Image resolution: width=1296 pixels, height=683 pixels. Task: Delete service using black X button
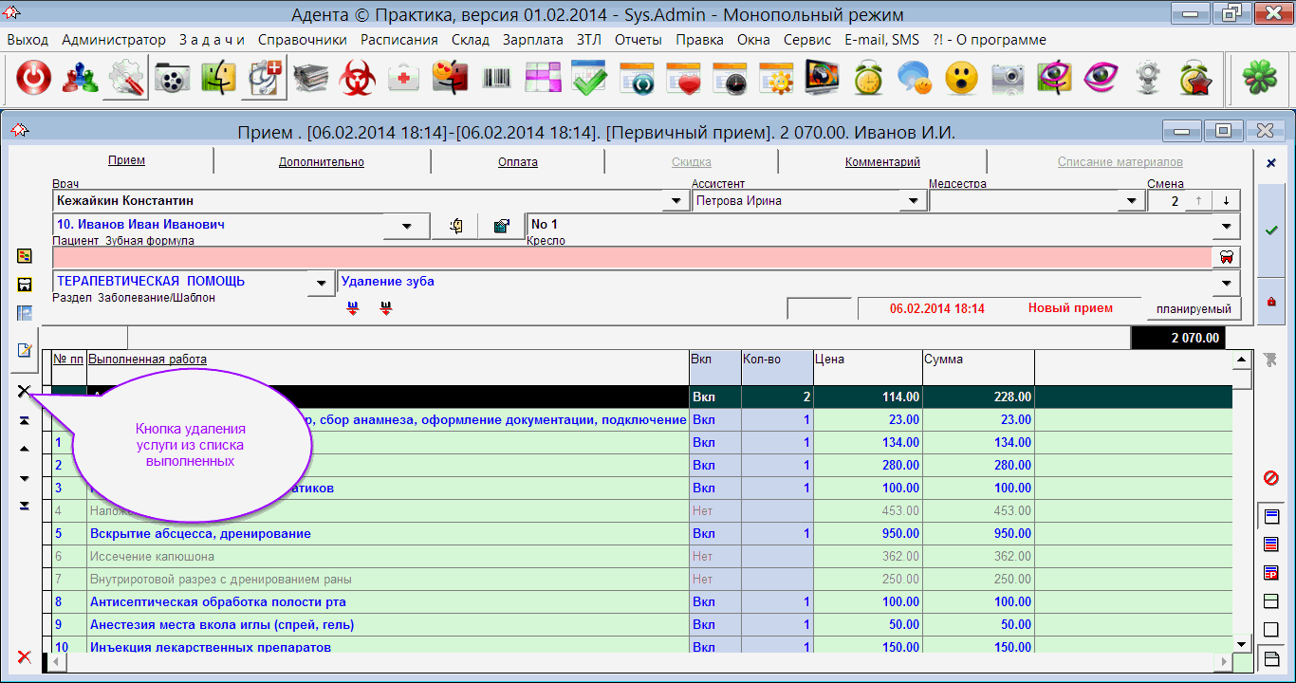tap(24, 391)
